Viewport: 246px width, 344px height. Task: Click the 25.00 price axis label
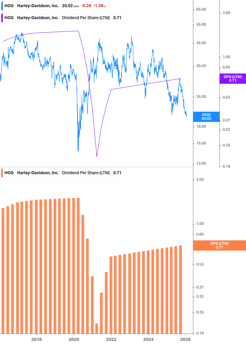[201, 97]
